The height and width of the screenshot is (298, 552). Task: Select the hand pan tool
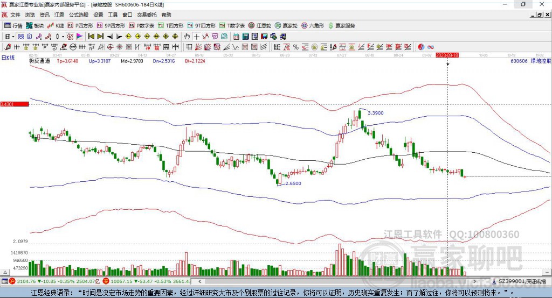187,37
